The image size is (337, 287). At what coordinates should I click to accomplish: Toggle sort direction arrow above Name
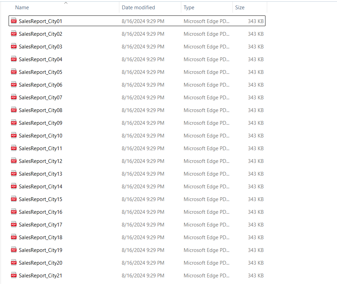(x=66, y=3)
